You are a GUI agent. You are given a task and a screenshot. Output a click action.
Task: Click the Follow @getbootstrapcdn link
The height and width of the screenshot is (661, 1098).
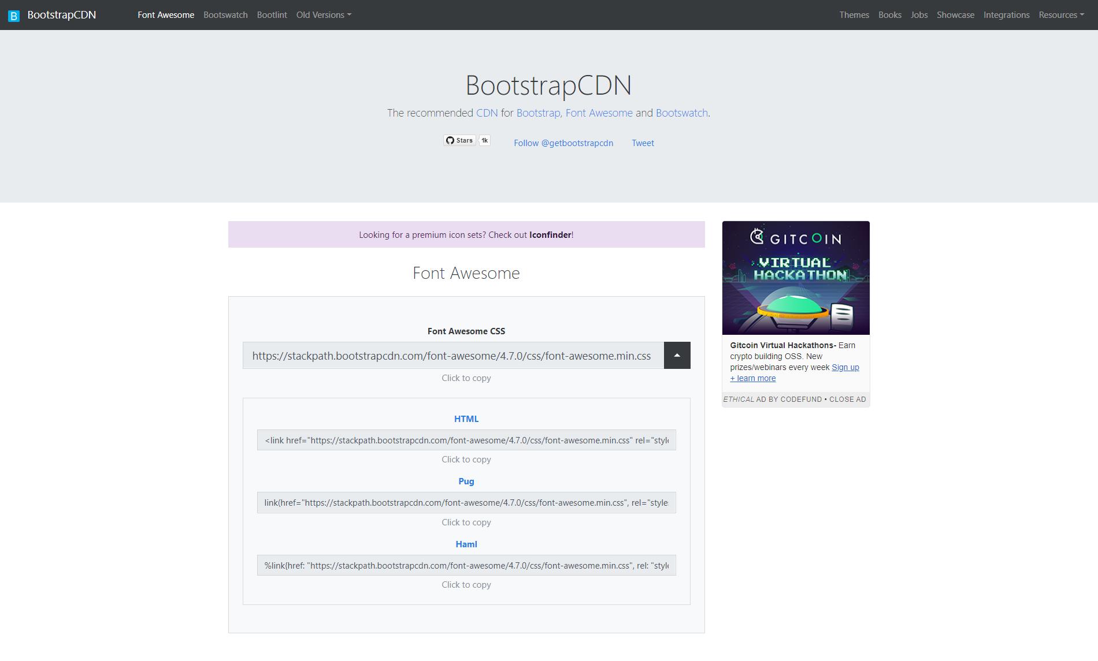pyautogui.click(x=563, y=143)
